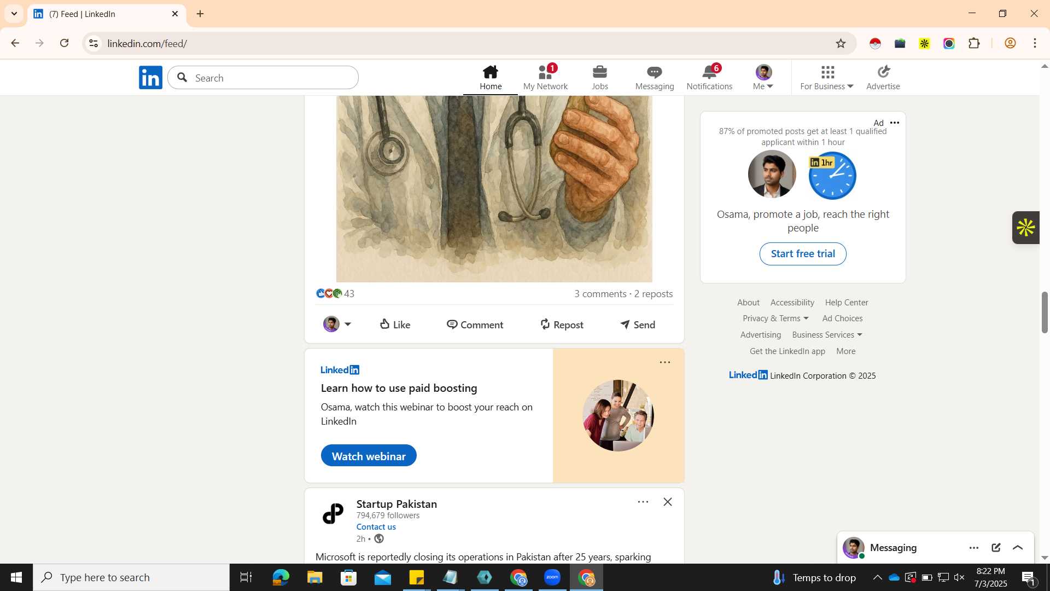Click the About footer link
1050x591 pixels.
coord(748,303)
